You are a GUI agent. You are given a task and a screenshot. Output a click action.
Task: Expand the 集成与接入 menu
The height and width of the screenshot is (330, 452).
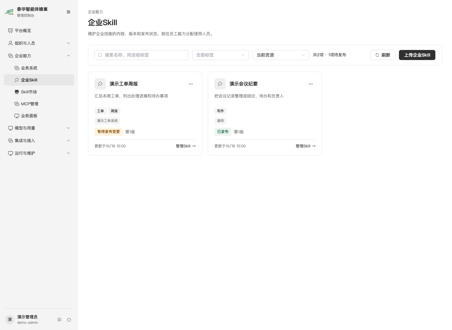point(39,140)
